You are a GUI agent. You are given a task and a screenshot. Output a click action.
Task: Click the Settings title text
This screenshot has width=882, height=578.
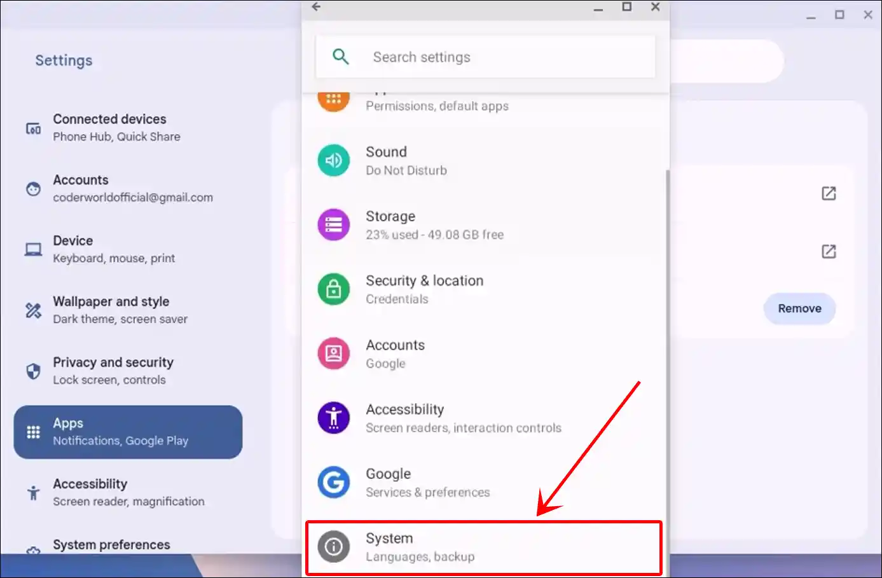[x=64, y=60]
